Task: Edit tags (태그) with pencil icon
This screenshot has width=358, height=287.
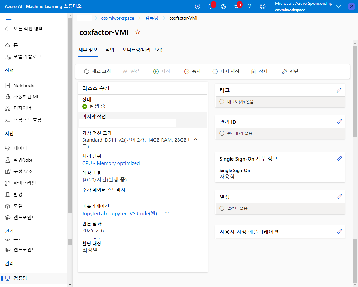Action: click(x=339, y=90)
